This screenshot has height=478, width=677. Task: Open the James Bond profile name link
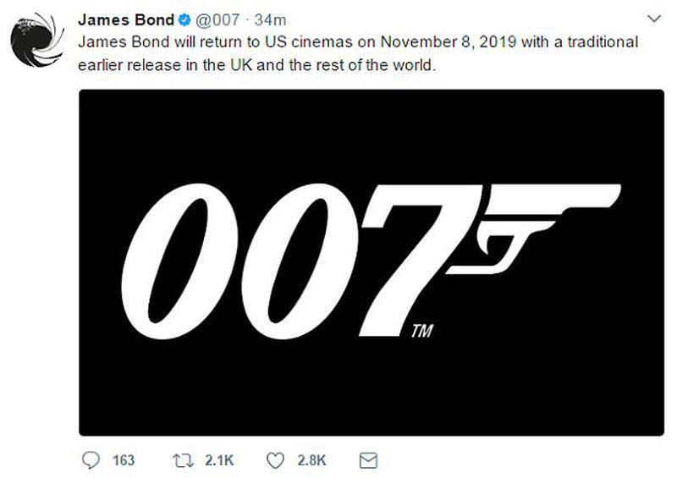124,19
